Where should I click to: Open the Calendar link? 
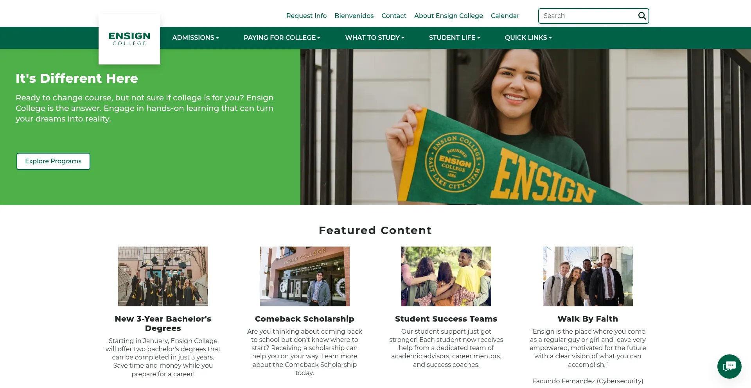coord(505,16)
